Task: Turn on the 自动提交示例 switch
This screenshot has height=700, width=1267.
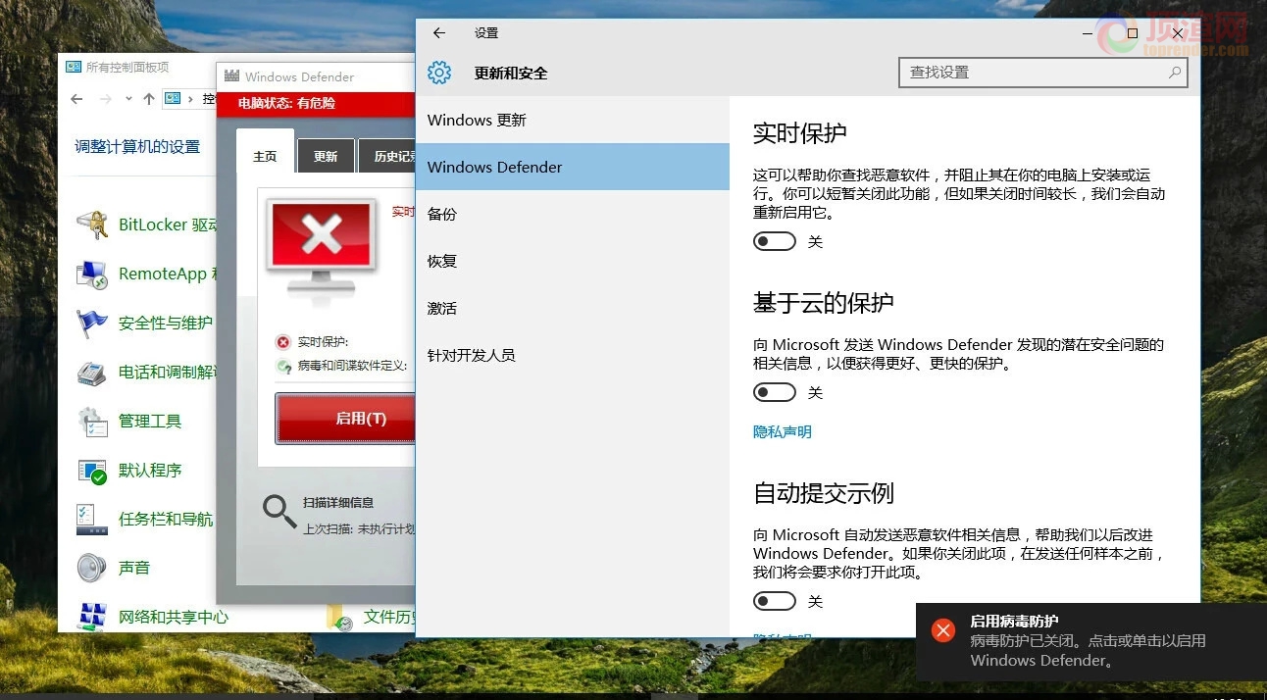Action: click(x=774, y=601)
